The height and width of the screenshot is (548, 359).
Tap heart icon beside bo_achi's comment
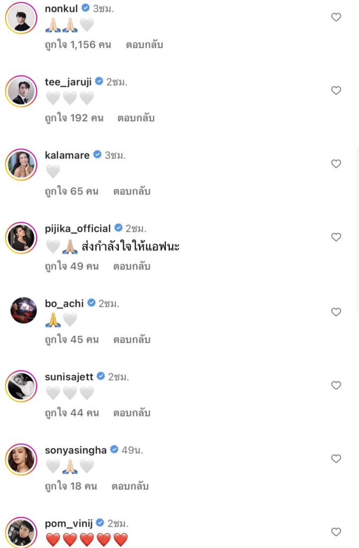[x=336, y=312]
